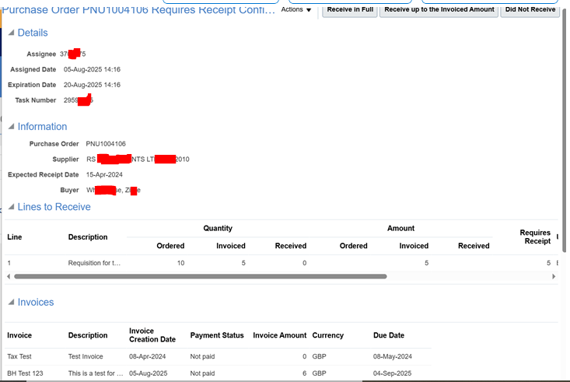This screenshot has width=570, height=382.
Task: Collapse the Information section
Action: click(11, 127)
